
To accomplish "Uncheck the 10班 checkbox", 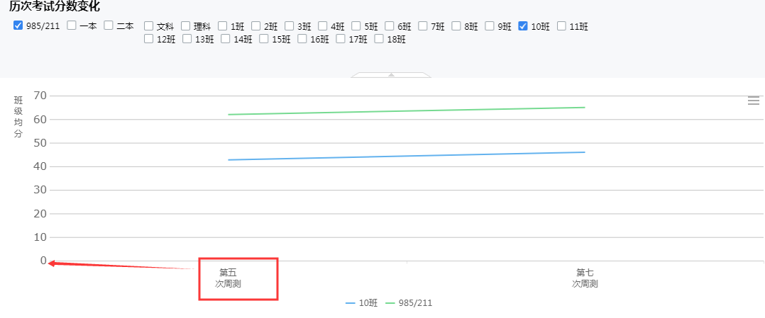I will tap(523, 25).
